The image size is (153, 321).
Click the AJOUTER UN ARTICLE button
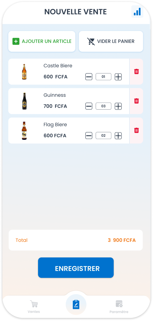pyautogui.click(x=42, y=41)
